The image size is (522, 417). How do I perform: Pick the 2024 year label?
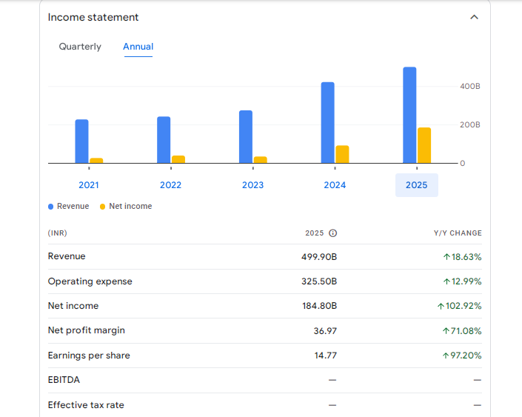(x=335, y=185)
